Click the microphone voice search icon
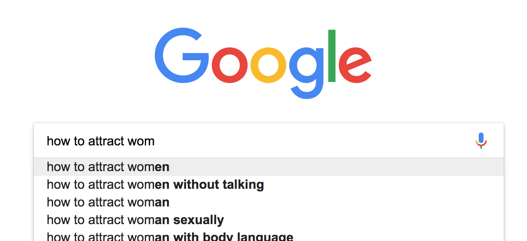The height and width of the screenshot is (241, 527). 481,141
